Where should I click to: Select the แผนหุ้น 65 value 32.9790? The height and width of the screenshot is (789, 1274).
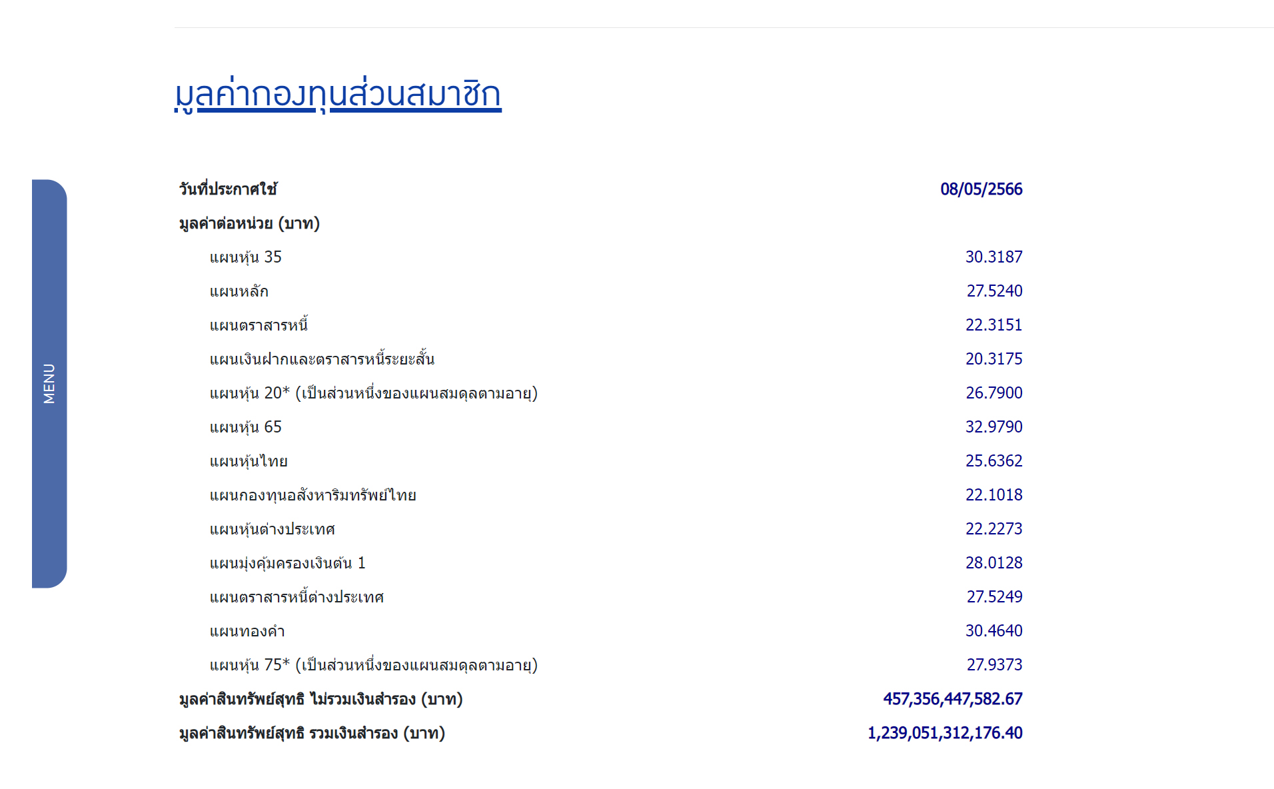coord(993,427)
